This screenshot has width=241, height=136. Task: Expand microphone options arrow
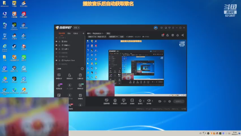(144, 101)
